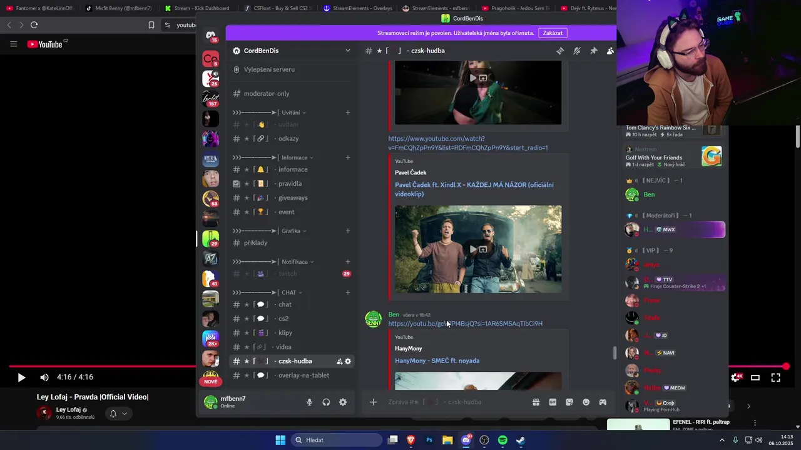Switch to CSFloat Buy & Sell CS2 tab
Screen dimensions: 801x450
(x=277, y=8)
